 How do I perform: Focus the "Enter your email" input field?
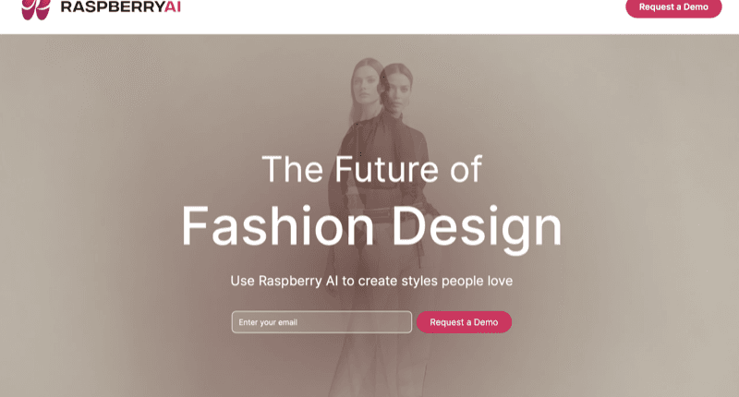click(x=321, y=322)
